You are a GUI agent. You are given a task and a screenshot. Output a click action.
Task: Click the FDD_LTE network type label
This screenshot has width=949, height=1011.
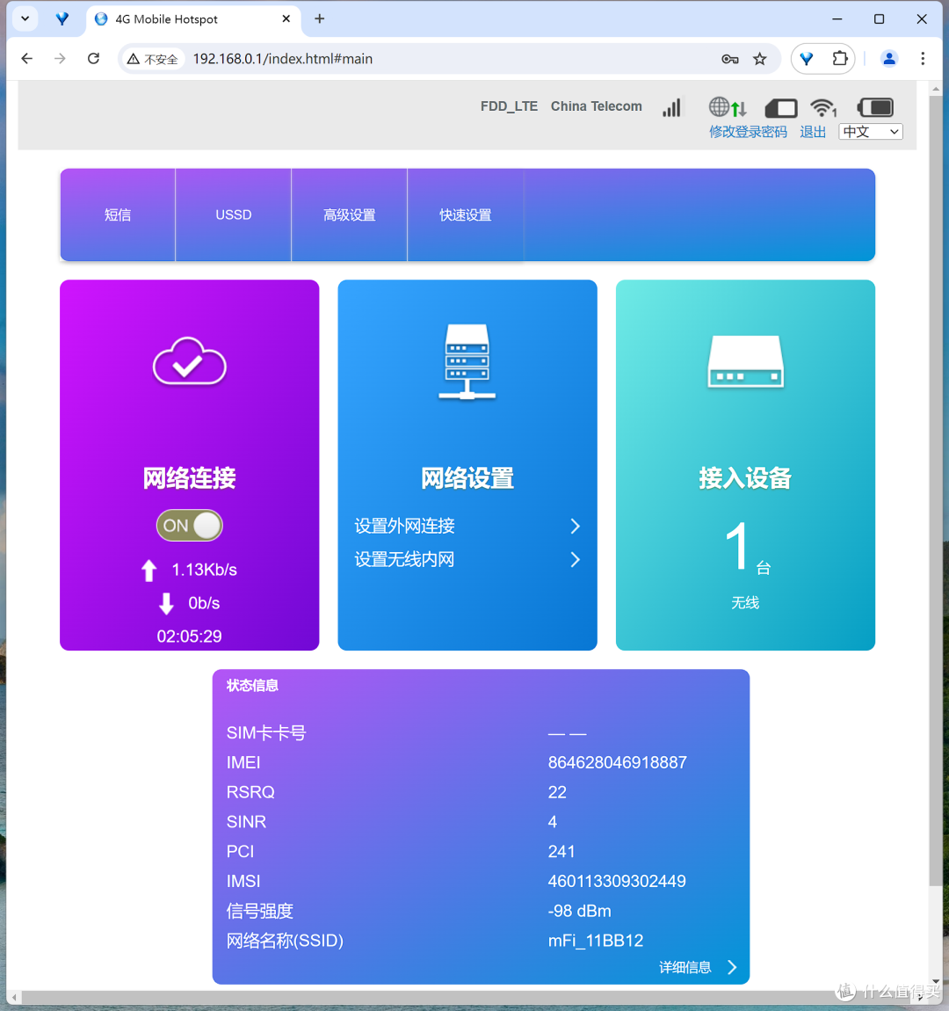pos(509,106)
